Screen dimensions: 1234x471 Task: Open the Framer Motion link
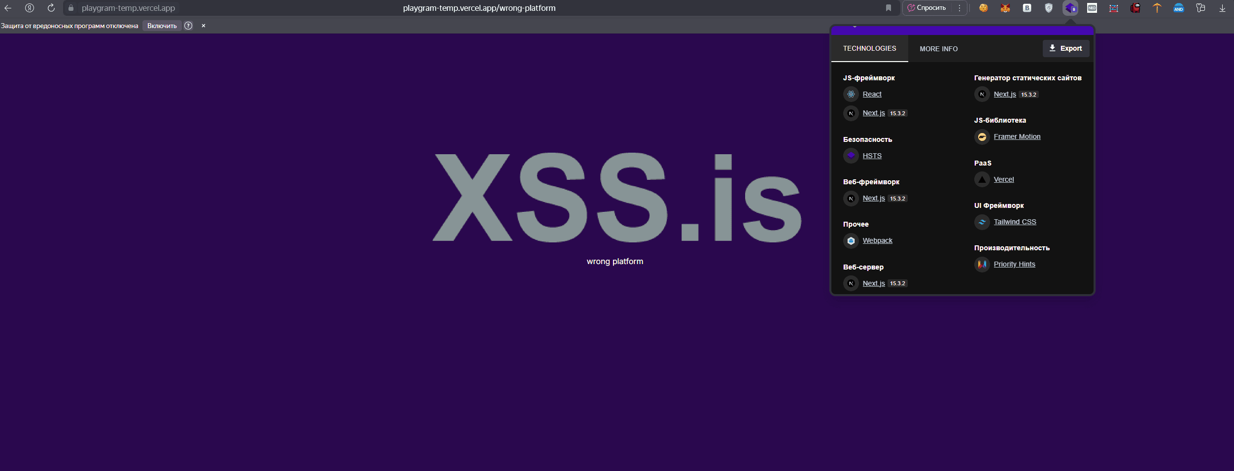coord(1017,136)
